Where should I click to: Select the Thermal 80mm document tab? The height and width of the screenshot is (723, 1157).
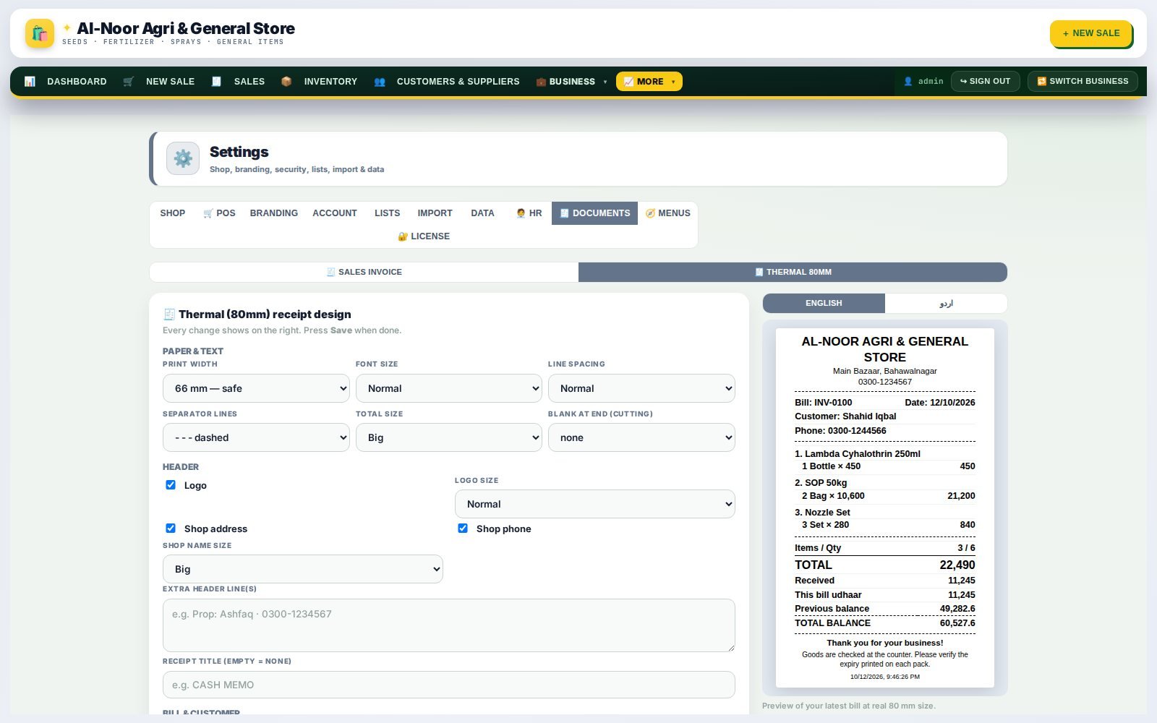point(793,273)
